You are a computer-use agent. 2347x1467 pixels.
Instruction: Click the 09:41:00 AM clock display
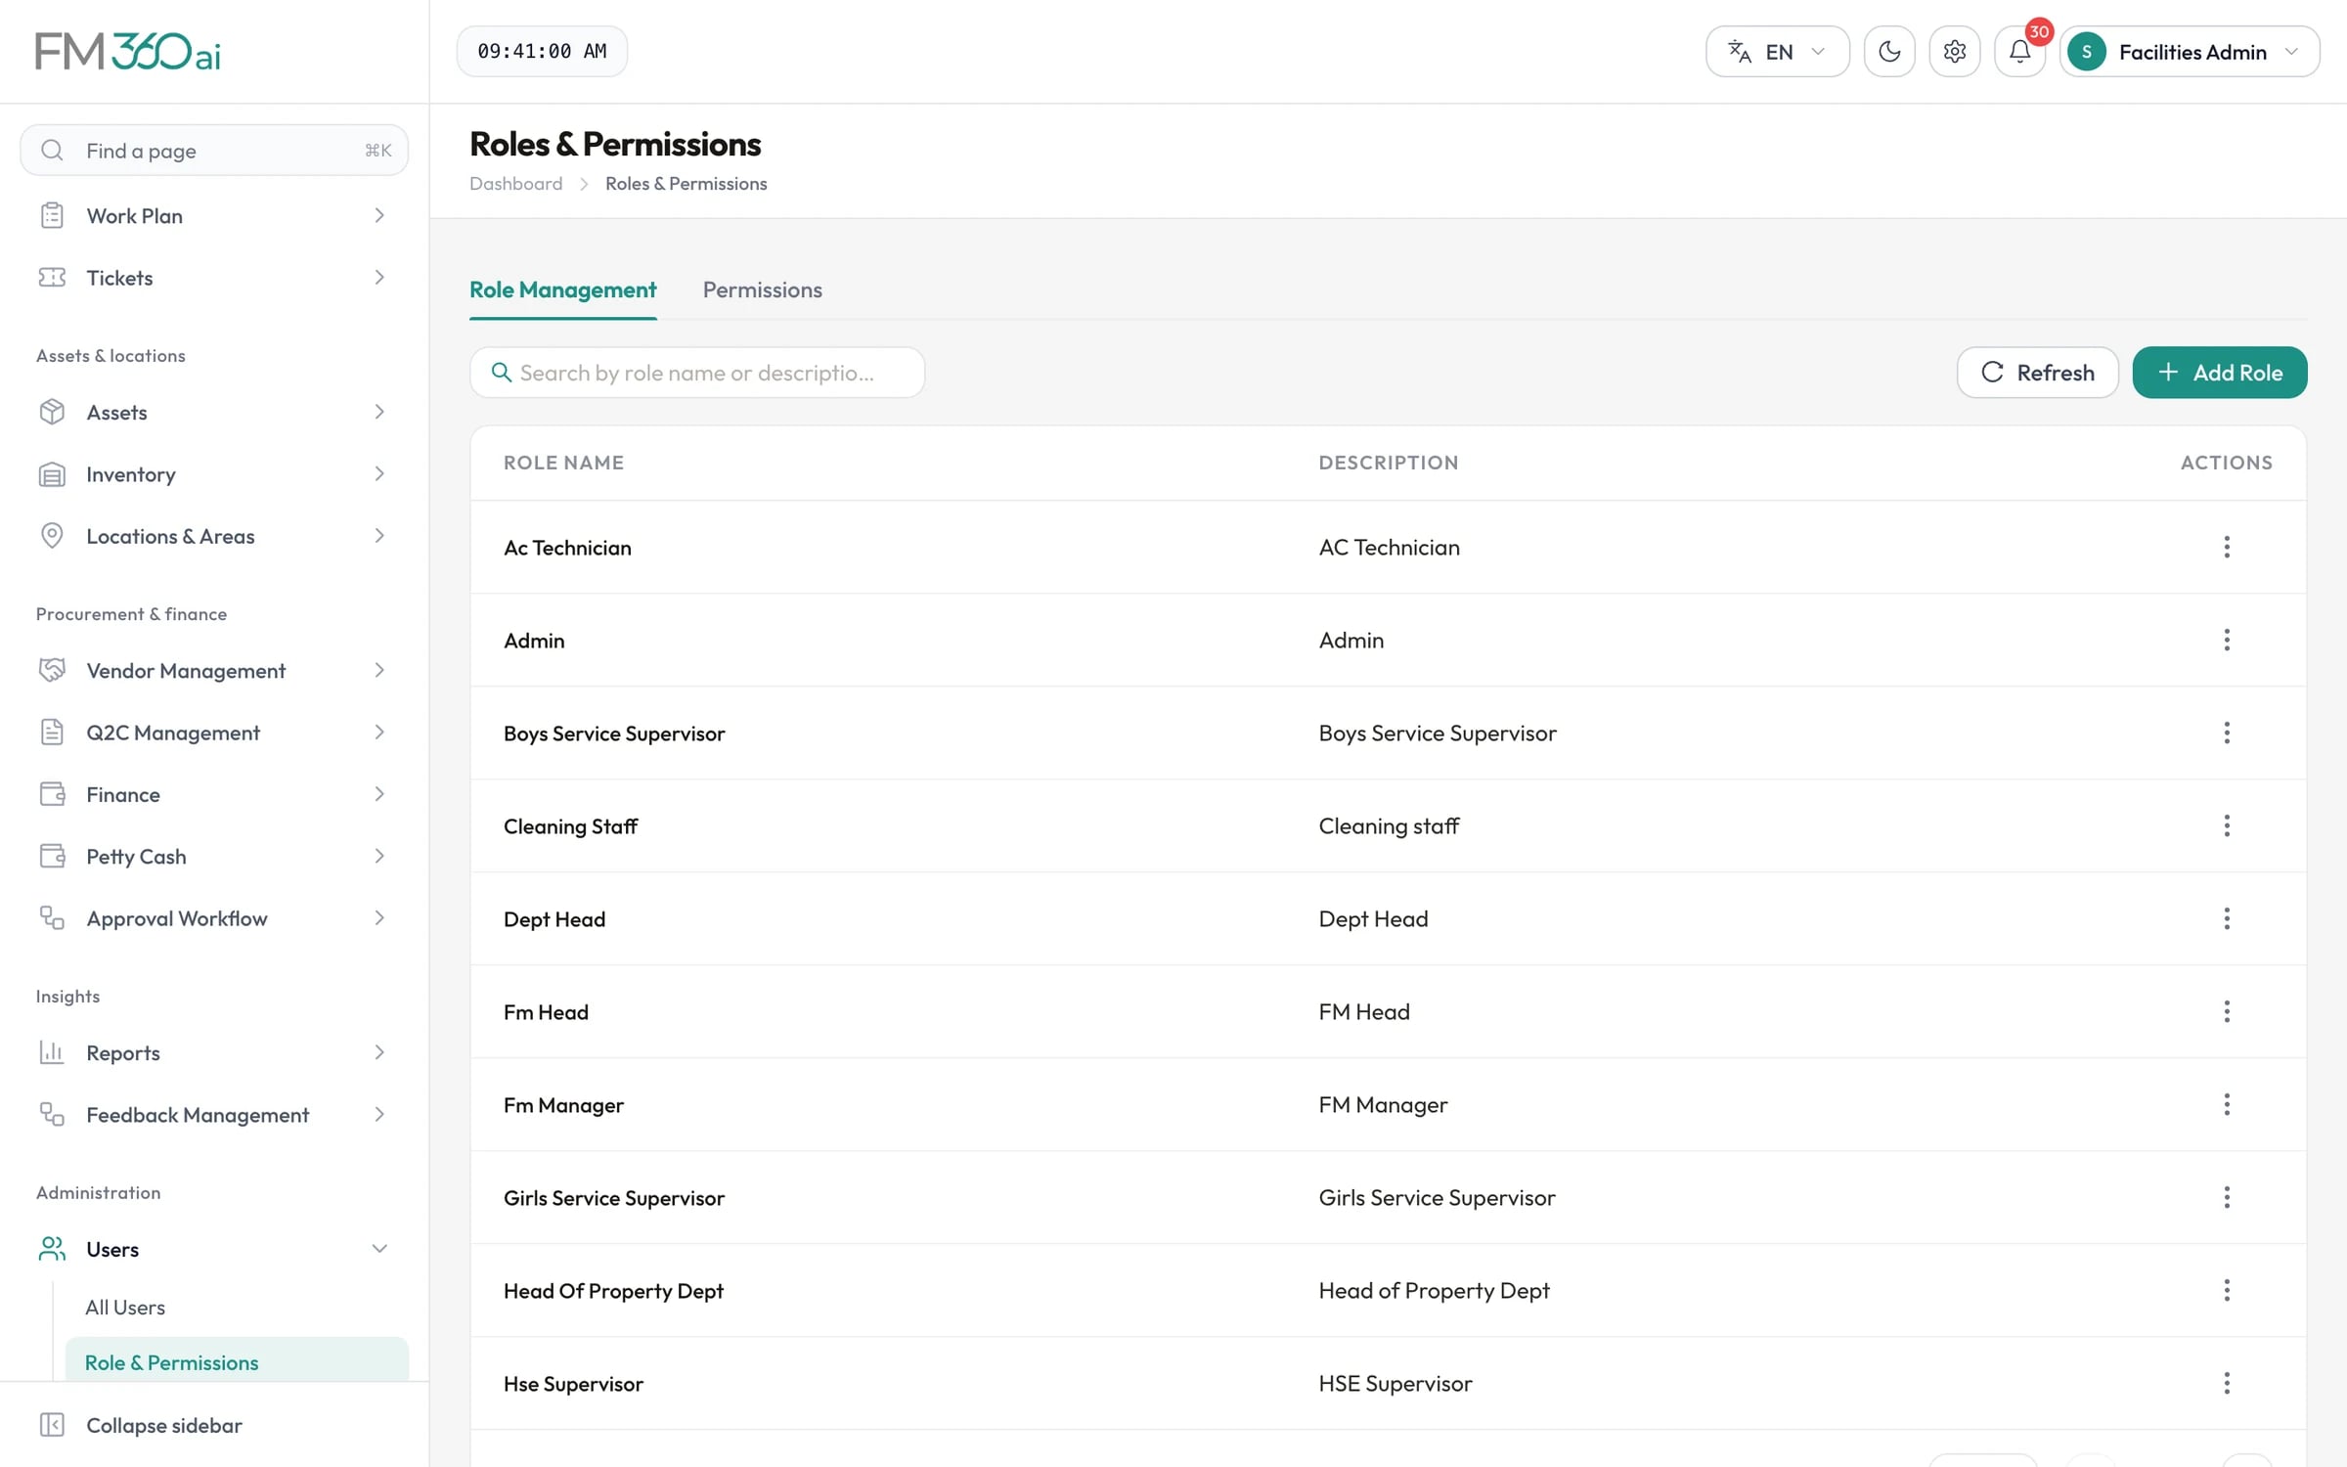coord(542,51)
